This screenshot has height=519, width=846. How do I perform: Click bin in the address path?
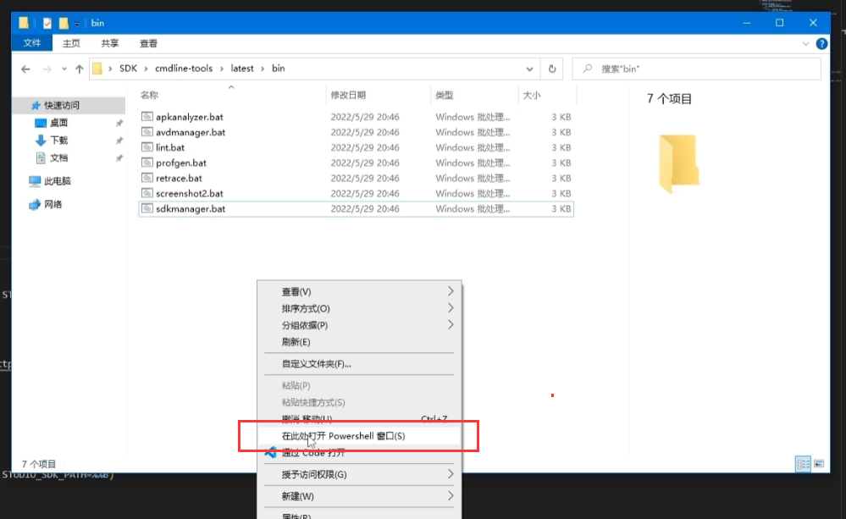tap(278, 69)
